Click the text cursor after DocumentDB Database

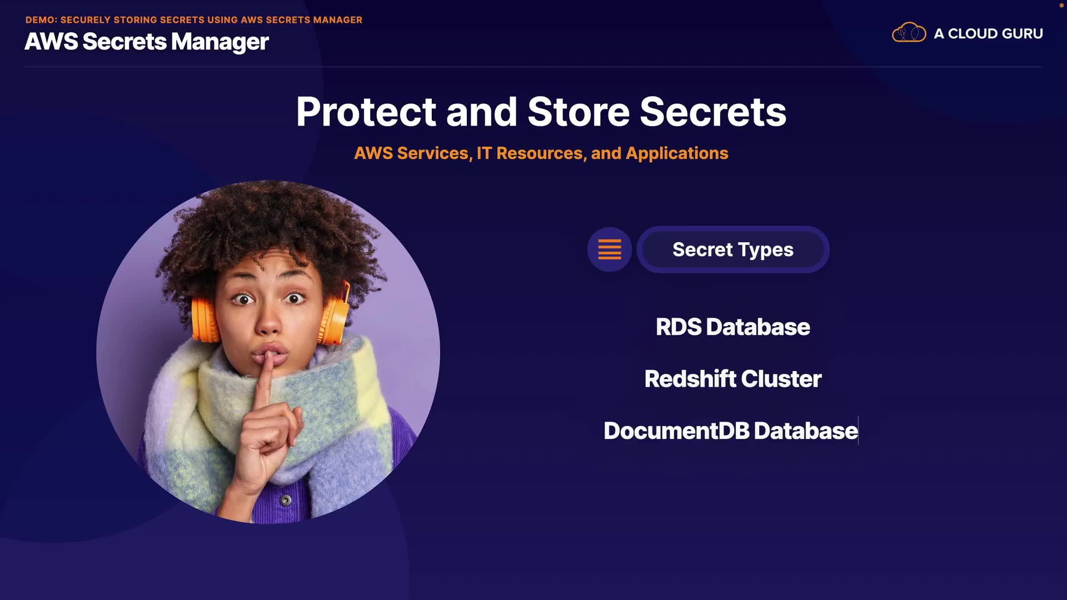tap(859, 431)
